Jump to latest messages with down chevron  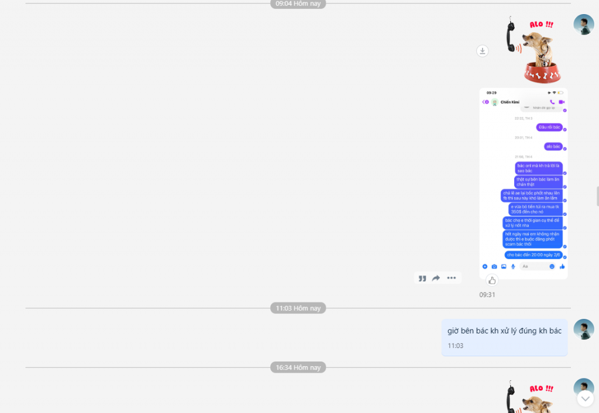585,398
